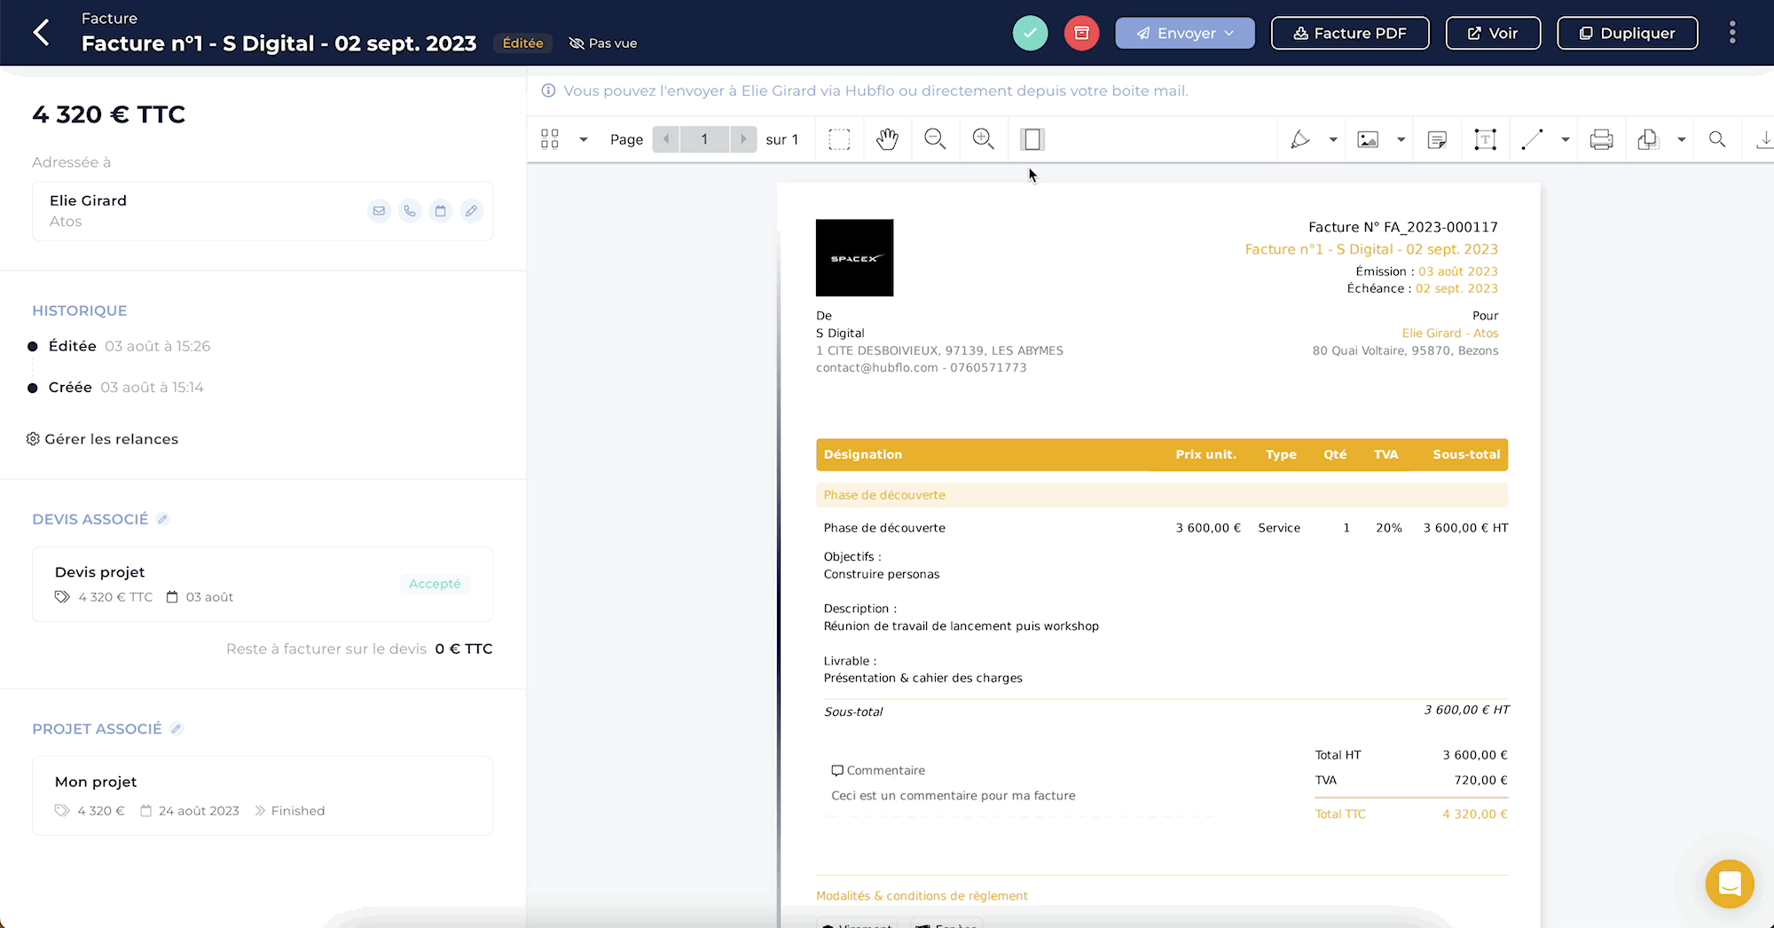Open the Devis projet card

(263, 584)
